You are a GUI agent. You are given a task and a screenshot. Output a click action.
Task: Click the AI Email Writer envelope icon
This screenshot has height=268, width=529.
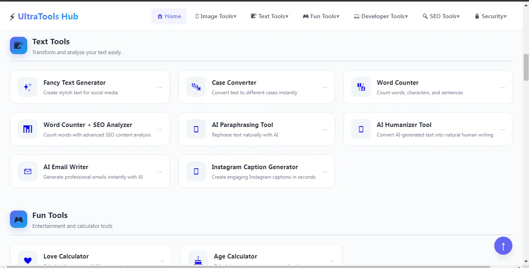pyautogui.click(x=28, y=171)
